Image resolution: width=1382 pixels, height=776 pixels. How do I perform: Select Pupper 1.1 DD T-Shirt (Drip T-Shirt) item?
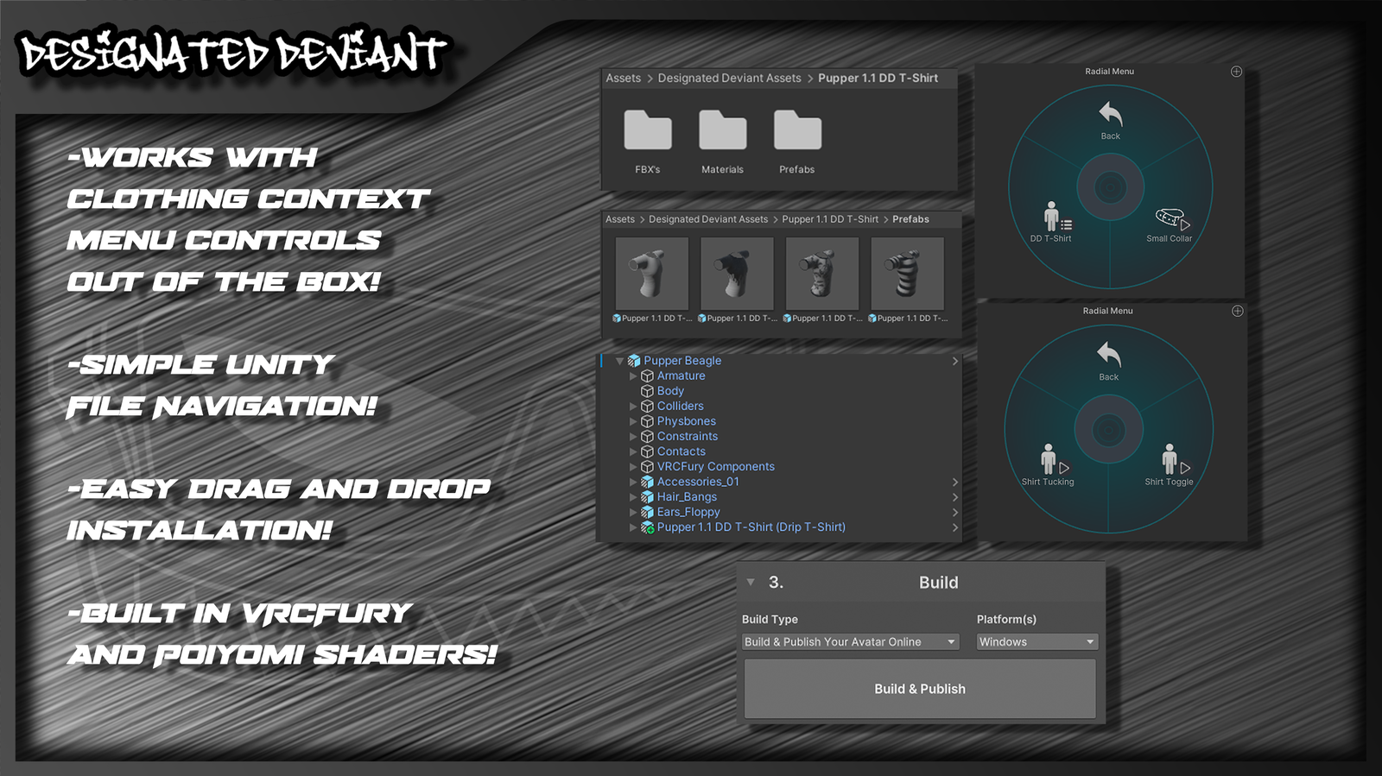750,527
